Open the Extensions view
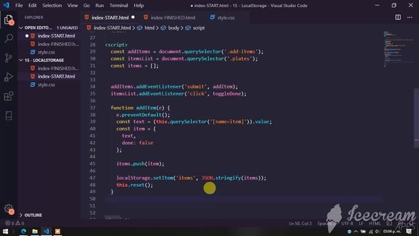419x236 pixels. 9,96
